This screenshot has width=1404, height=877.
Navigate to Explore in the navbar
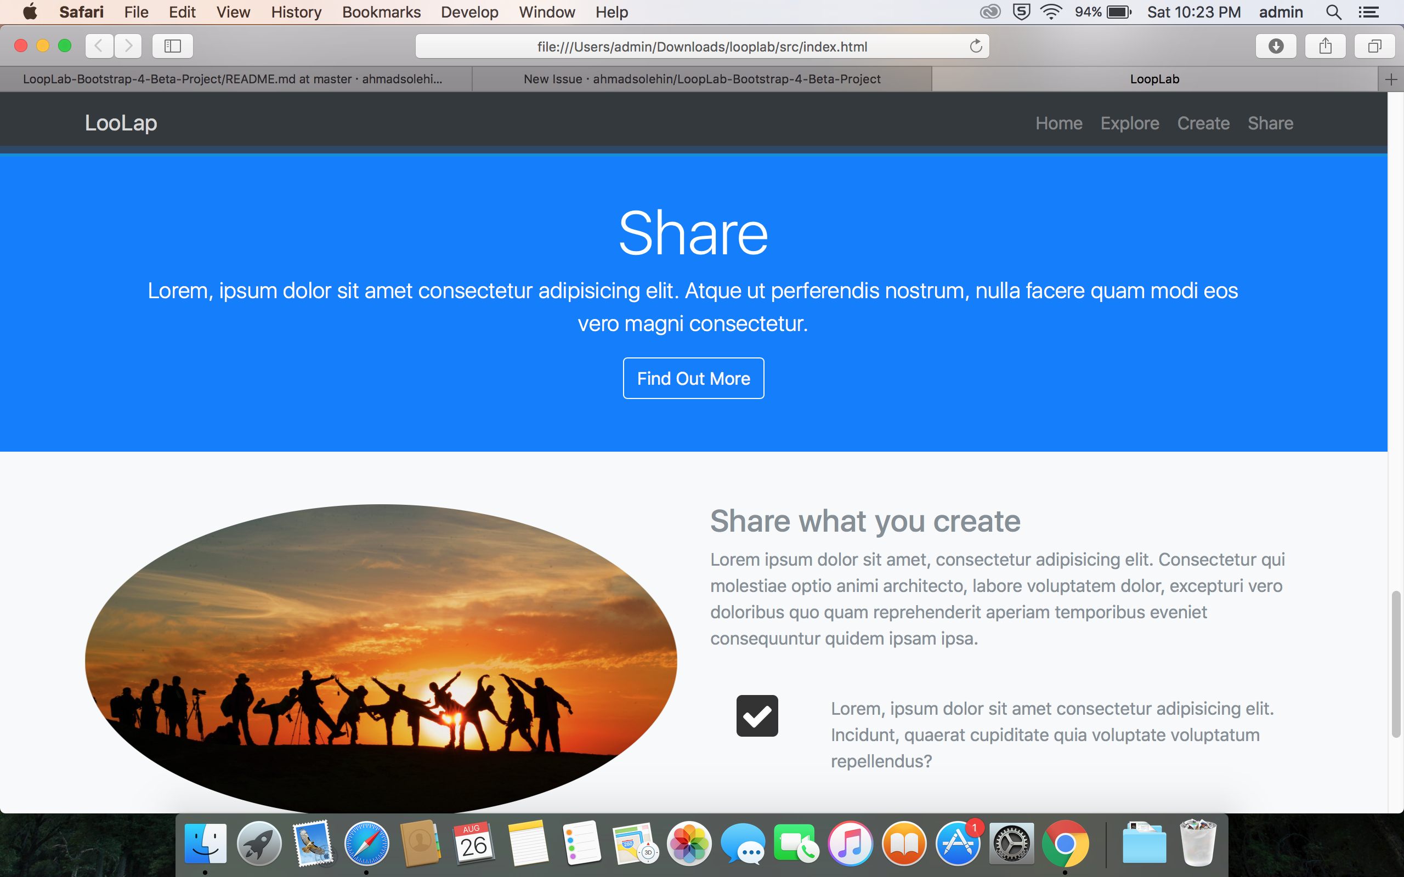(1129, 123)
